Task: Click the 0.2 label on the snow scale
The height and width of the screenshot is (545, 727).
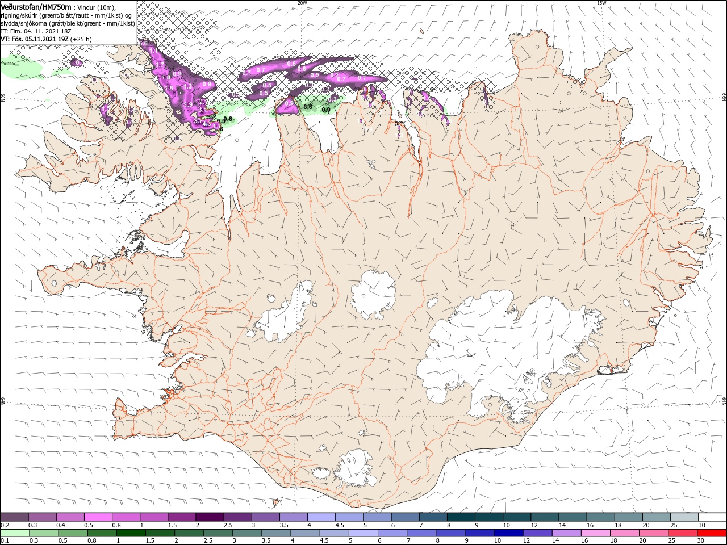Action: [x=5, y=525]
